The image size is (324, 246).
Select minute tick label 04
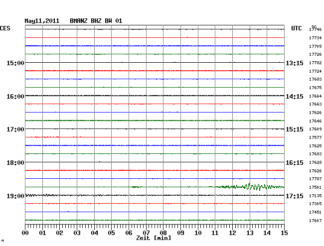click(94, 233)
